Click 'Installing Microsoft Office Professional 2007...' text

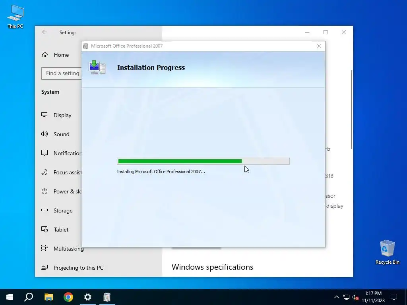[x=161, y=172]
